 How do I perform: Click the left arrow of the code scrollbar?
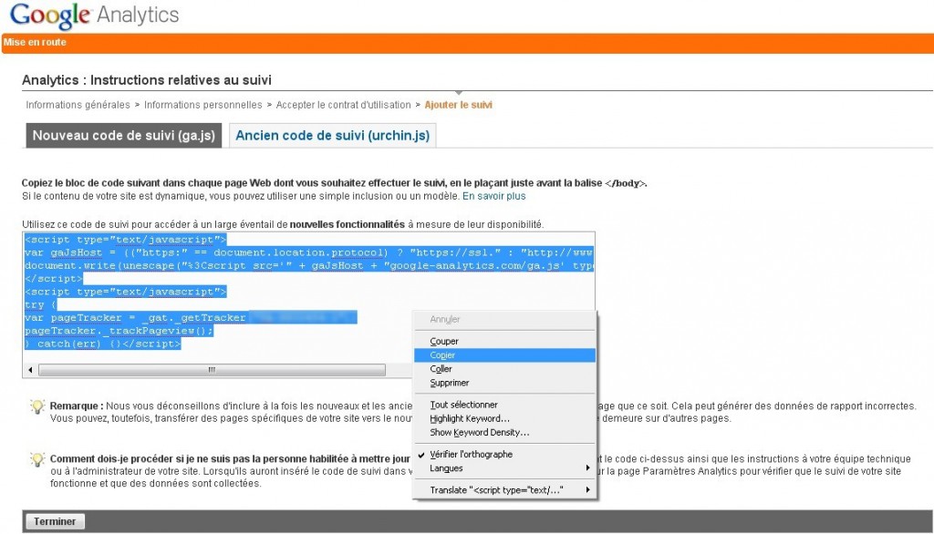coord(28,369)
